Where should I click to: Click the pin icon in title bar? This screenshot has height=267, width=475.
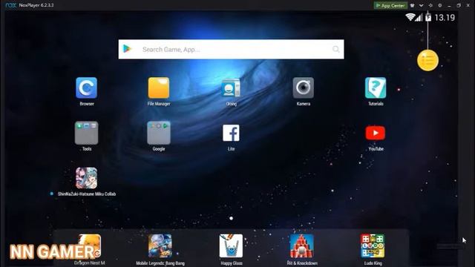coord(430,5)
